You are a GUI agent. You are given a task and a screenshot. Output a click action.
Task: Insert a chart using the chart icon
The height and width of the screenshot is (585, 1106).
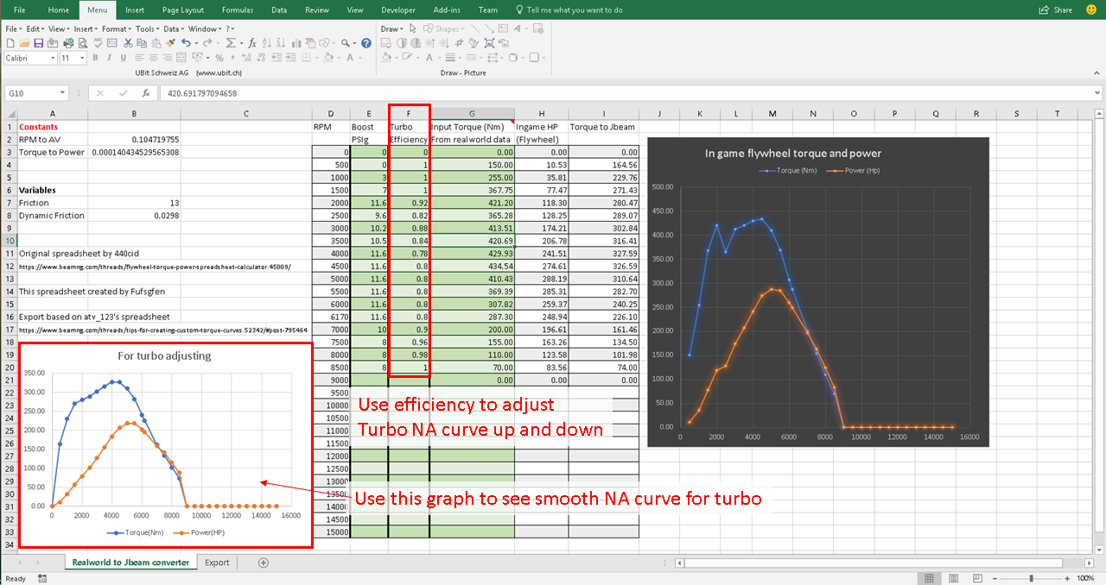click(x=296, y=42)
